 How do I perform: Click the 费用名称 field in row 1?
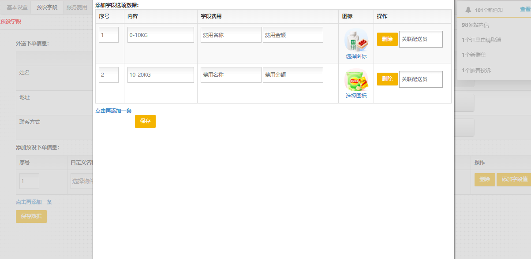pyautogui.click(x=231, y=35)
